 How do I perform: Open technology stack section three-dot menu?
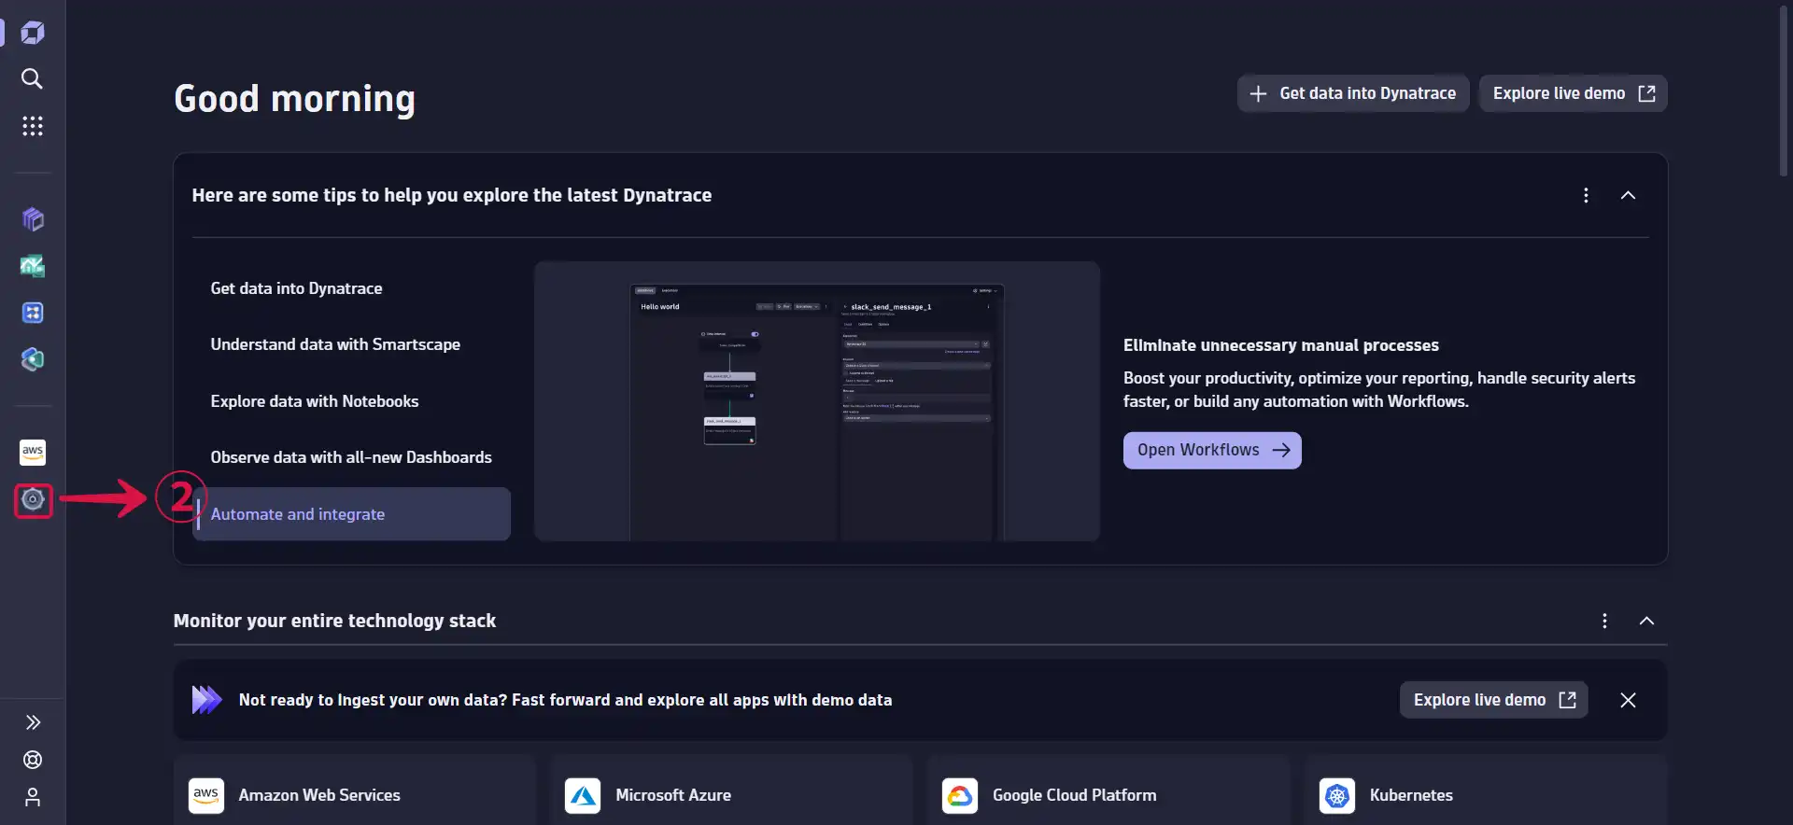point(1604,621)
